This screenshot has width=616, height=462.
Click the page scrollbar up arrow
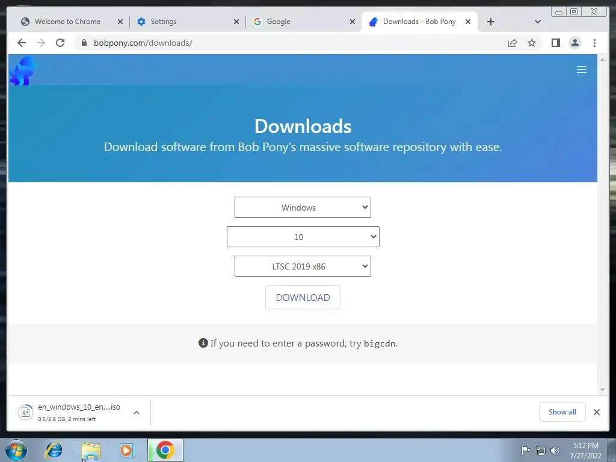click(602, 60)
